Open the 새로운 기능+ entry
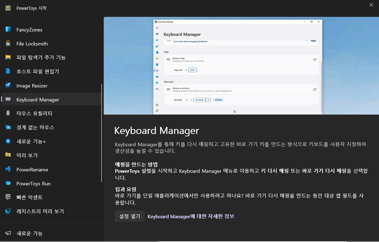Viewport: 379px width, 242px height. pos(51,141)
